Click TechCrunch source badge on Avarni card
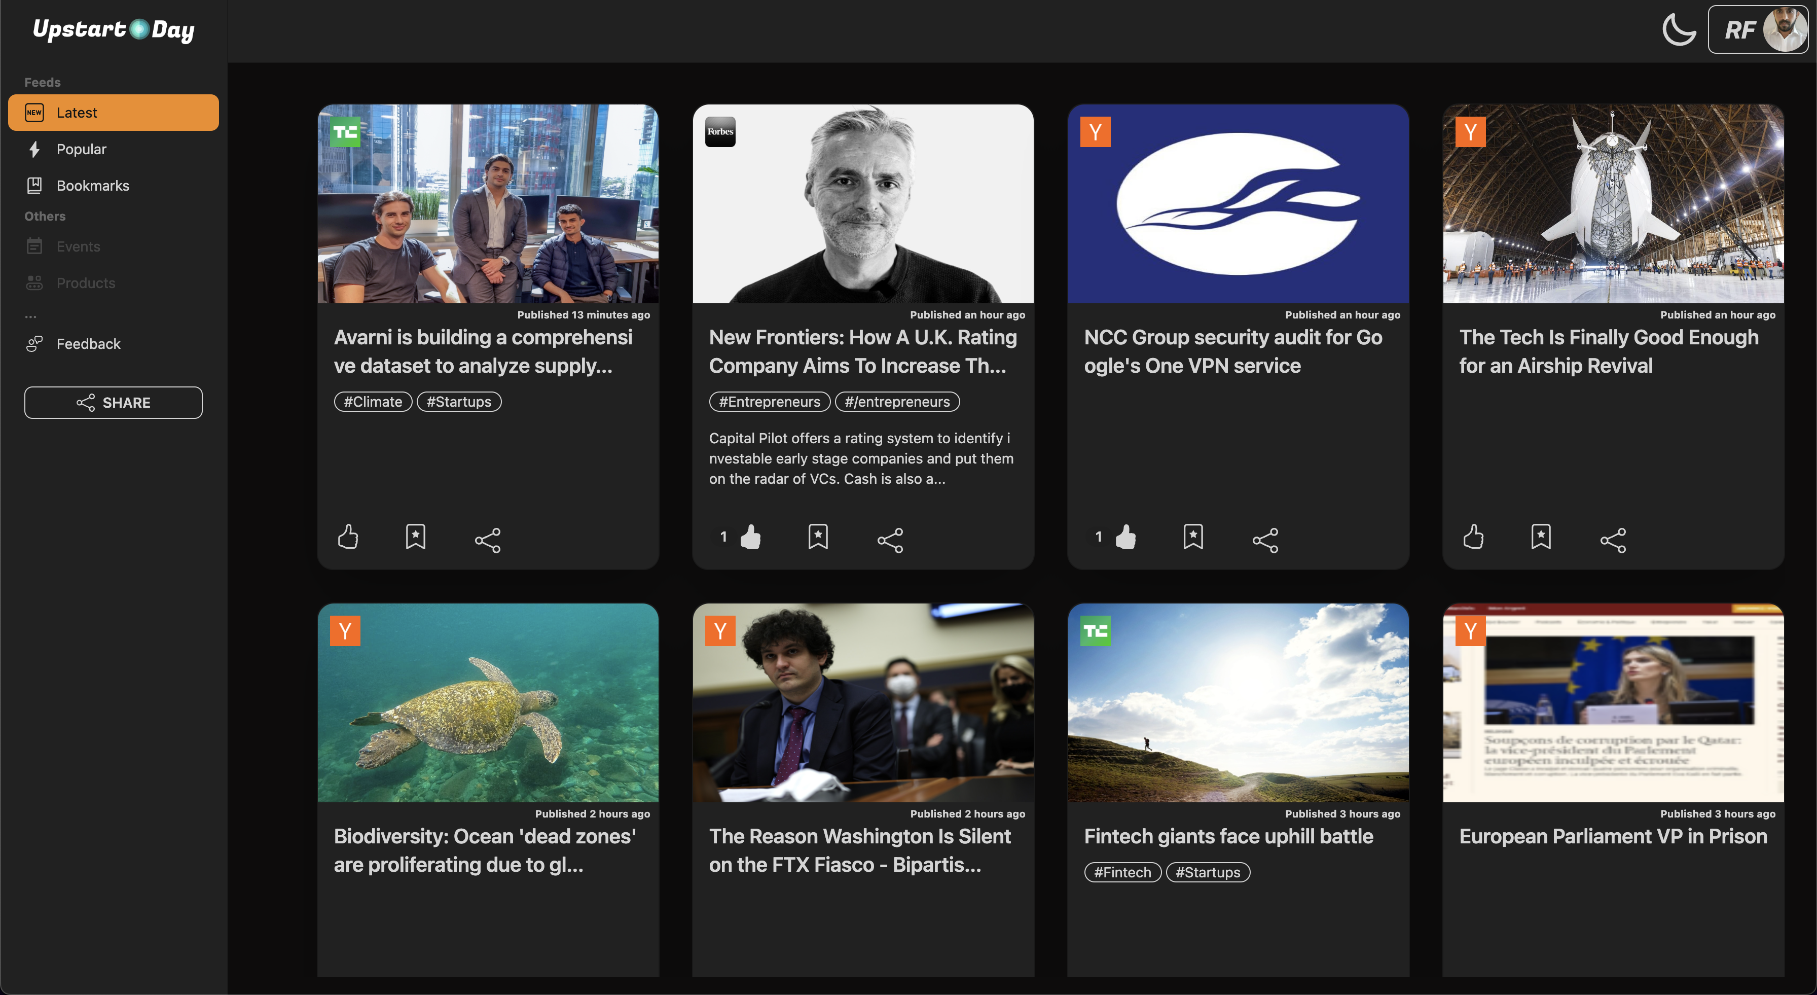Viewport: 1817px width, 995px height. [x=345, y=132]
